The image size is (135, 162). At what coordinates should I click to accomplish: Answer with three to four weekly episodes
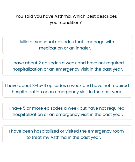click(x=67, y=89)
